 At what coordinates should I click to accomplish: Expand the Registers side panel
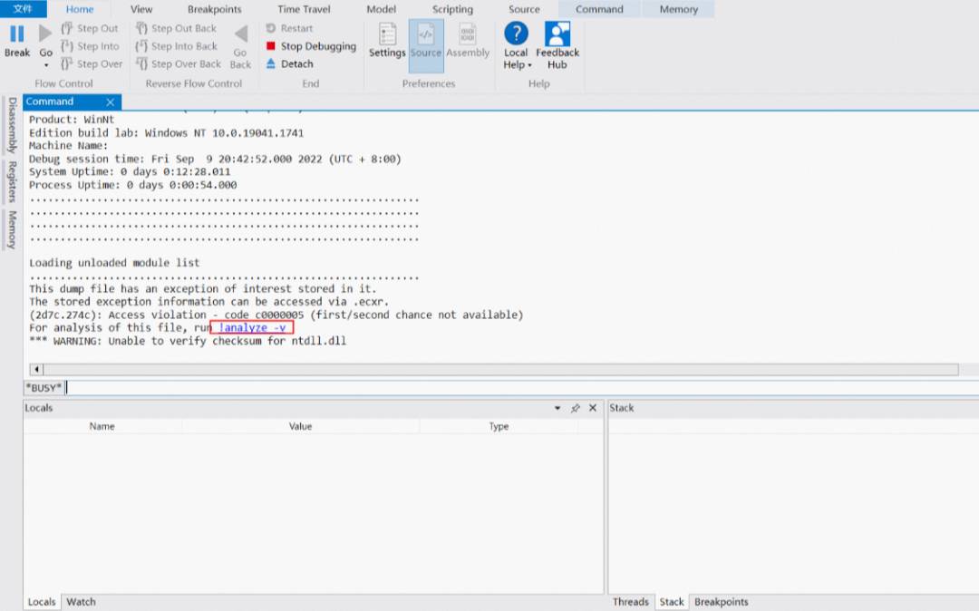12,181
